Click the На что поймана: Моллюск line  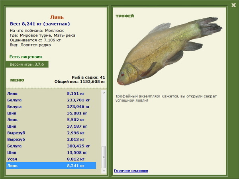point(37,31)
